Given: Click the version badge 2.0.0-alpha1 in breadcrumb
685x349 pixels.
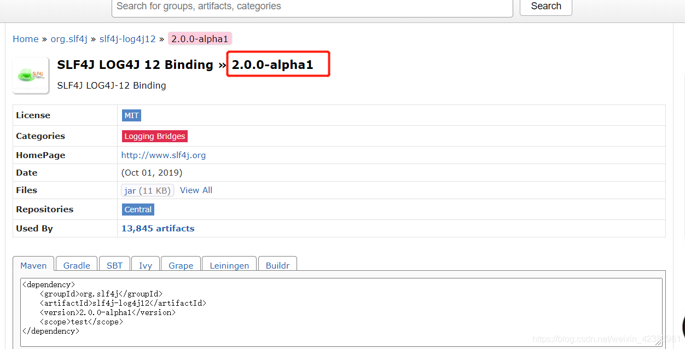Looking at the screenshot, I should [200, 39].
